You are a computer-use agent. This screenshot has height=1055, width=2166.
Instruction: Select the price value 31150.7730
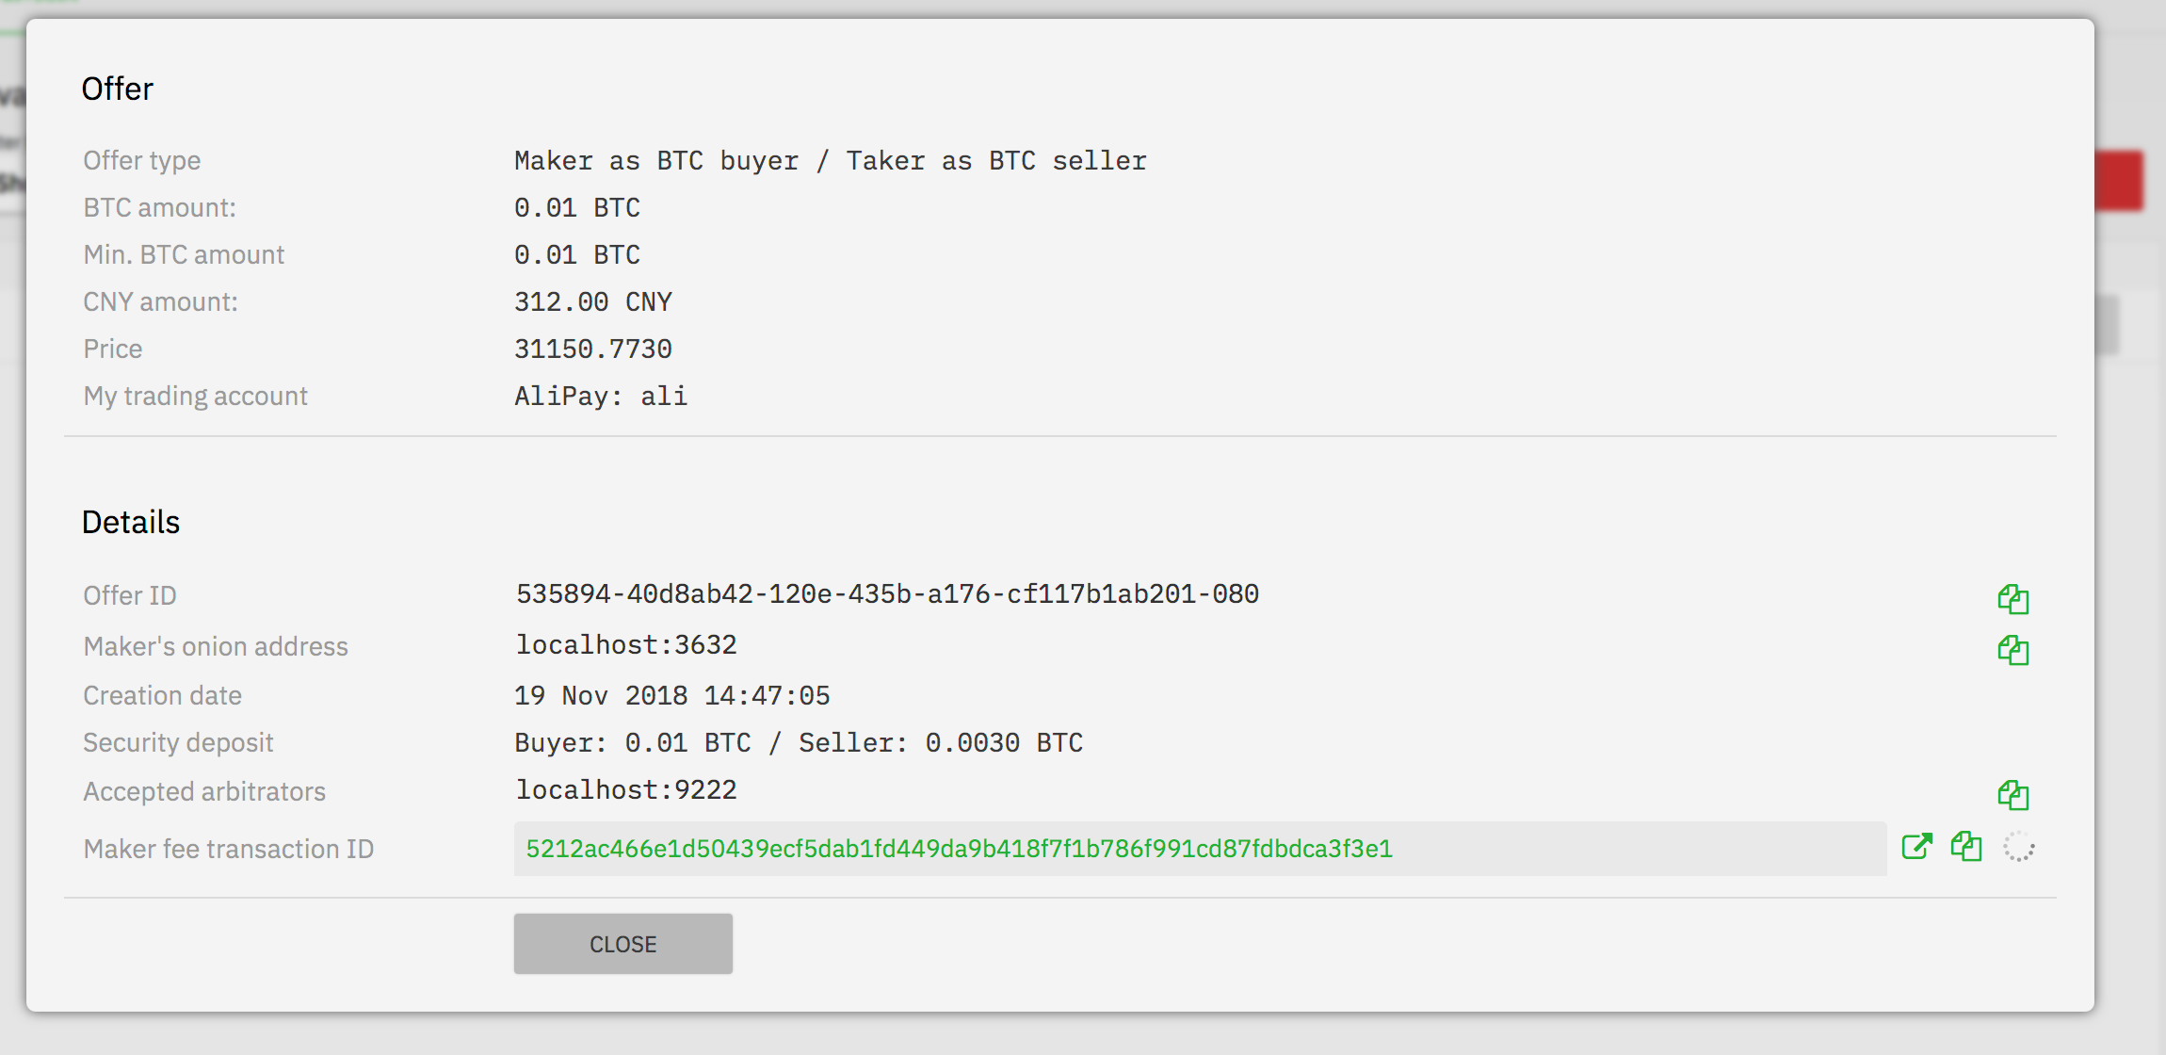click(x=593, y=349)
